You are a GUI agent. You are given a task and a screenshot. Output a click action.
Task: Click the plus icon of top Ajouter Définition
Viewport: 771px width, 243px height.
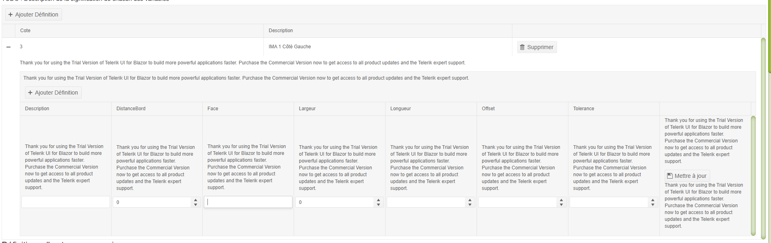(10, 14)
